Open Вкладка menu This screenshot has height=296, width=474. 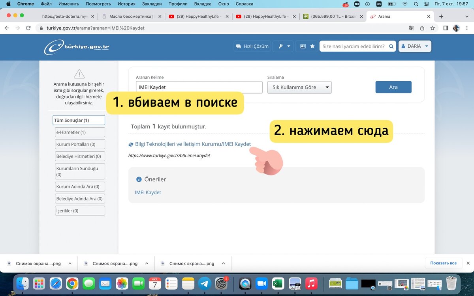click(203, 4)
